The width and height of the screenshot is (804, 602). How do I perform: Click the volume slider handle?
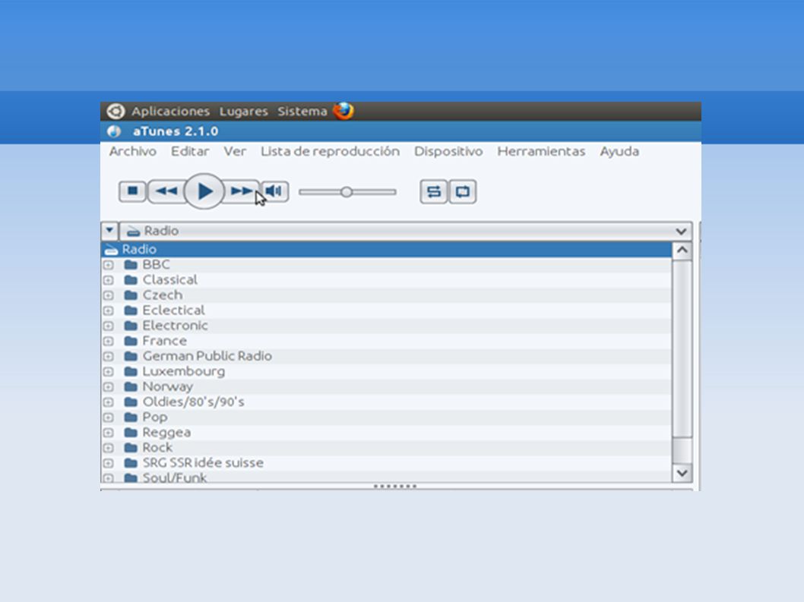click(347, 191)
